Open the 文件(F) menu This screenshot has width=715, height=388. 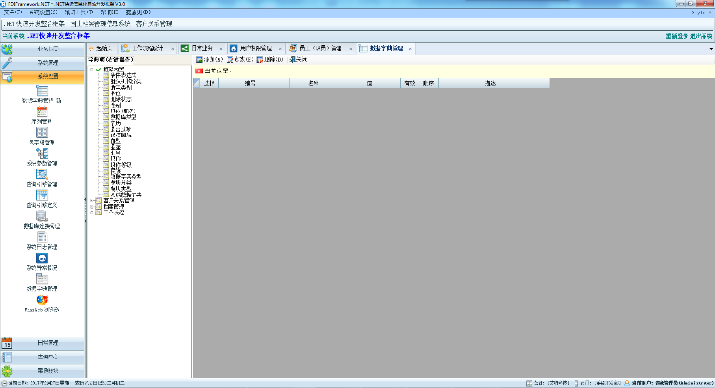(x=12, y=12)
